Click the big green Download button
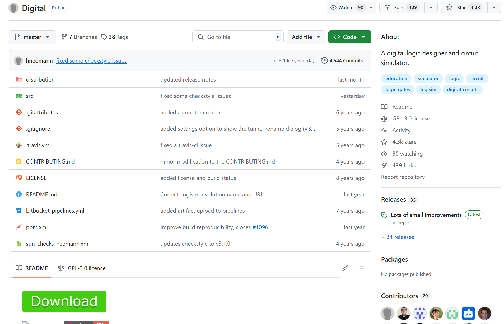The width and height of the screenshot is (504, 324). tap(64, 301)
